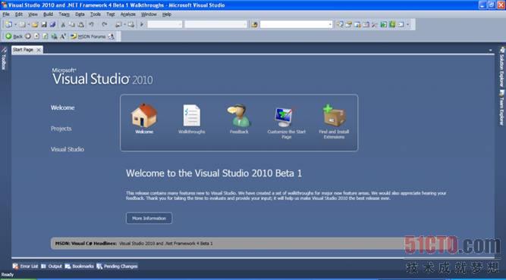506x280 pixels.
Task: Open the Solution Configurations combo box
Action: (165, 24)
